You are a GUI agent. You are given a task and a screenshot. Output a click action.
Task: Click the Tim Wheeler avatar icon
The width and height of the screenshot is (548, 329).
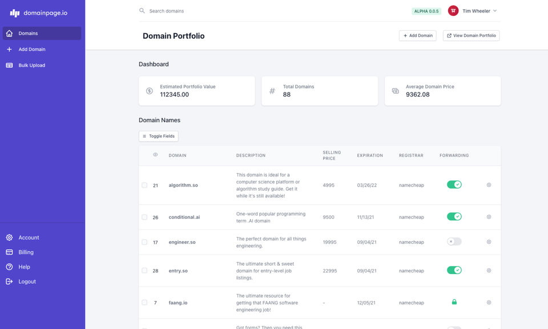(453, 11)
